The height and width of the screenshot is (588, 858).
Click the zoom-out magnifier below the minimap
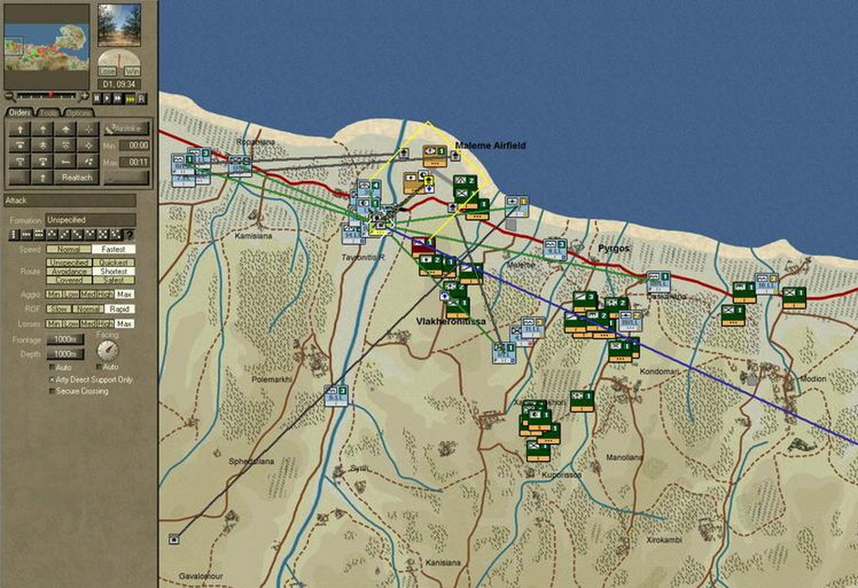pos(8,95)
